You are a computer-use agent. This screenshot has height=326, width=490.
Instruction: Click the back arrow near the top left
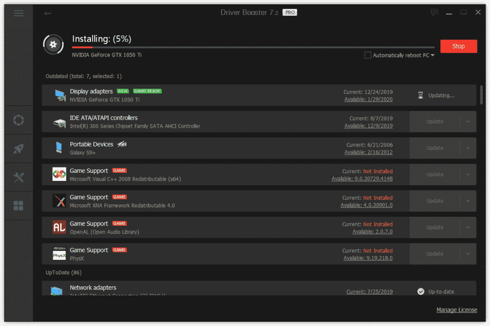click(x=47, y=13)
